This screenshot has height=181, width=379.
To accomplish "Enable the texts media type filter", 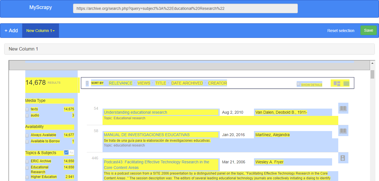I will 27,109.
